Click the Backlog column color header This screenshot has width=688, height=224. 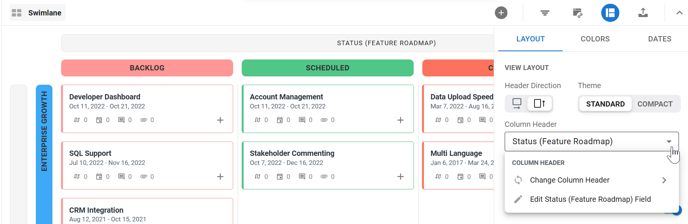click(147, 68)
